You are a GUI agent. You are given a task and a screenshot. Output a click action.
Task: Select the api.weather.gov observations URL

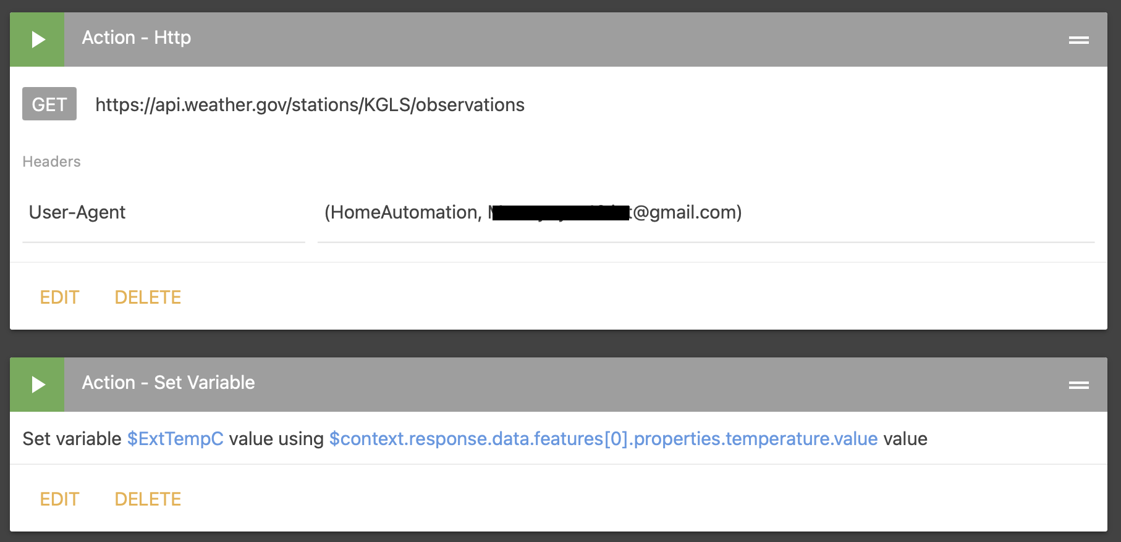[310, 105]
